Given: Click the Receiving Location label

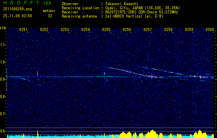Looking at the screenshot, I should [80, 8].
